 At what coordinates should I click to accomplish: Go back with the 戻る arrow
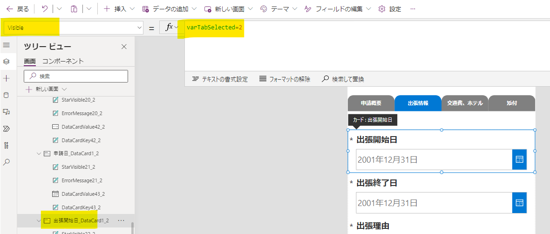coord(18,9)
